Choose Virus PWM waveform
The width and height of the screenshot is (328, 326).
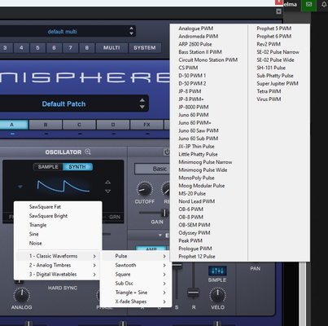pos(269,99)
